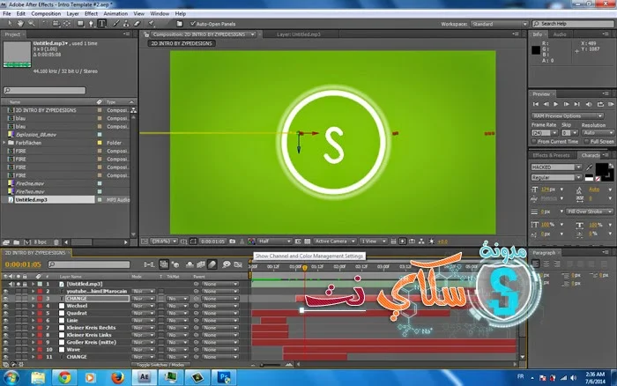The image size is (617, 386).
Task: Select the Hand tool
Action: coord(20,24)
